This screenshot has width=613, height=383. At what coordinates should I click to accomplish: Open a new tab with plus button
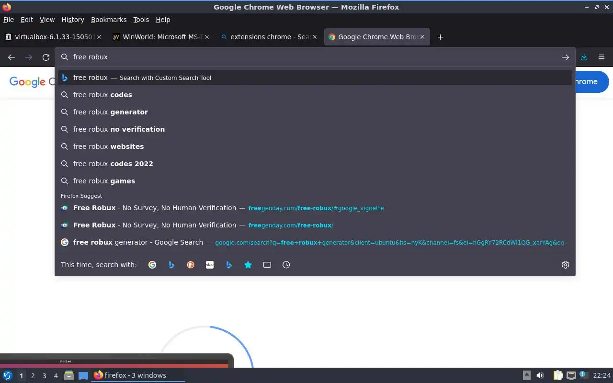[440, 37]
